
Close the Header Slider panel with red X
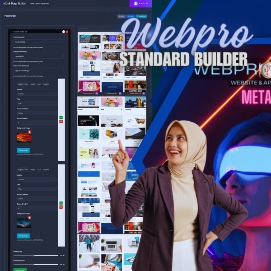67,32
